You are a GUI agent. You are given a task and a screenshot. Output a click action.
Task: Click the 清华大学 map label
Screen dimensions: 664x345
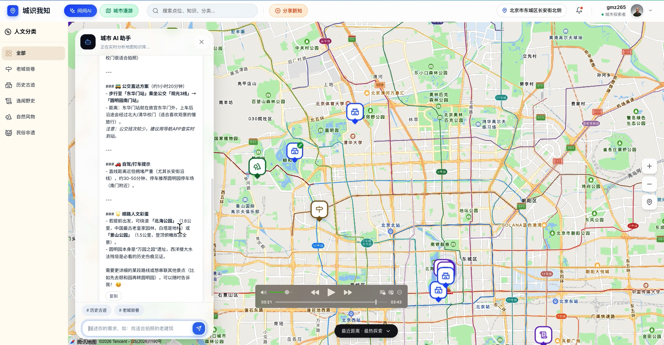coord(353,143)
